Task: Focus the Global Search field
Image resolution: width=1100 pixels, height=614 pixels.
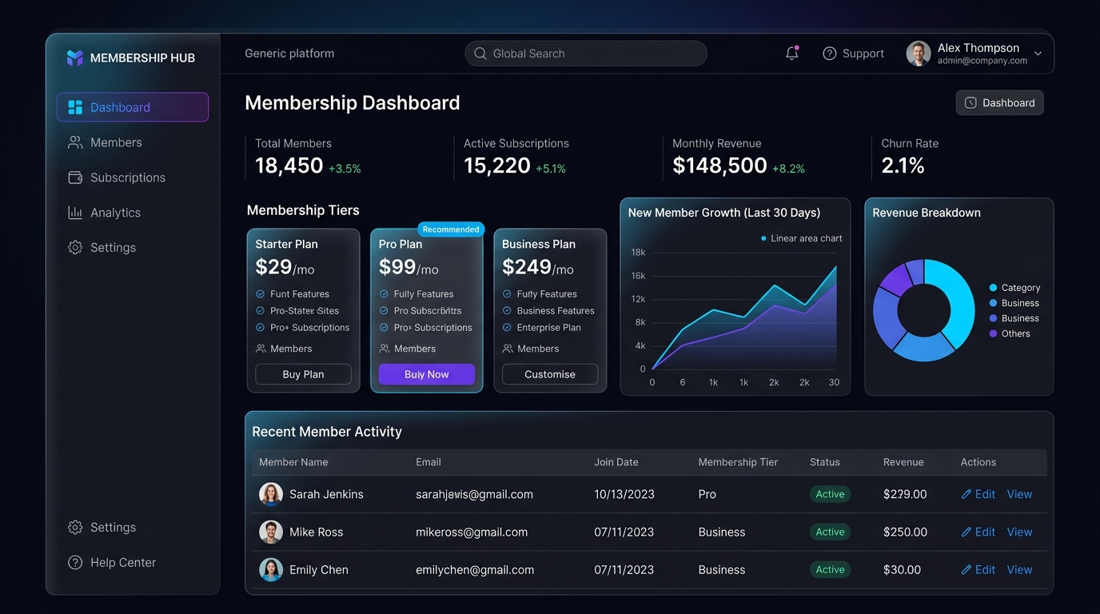Action: [x=586, y=54]
